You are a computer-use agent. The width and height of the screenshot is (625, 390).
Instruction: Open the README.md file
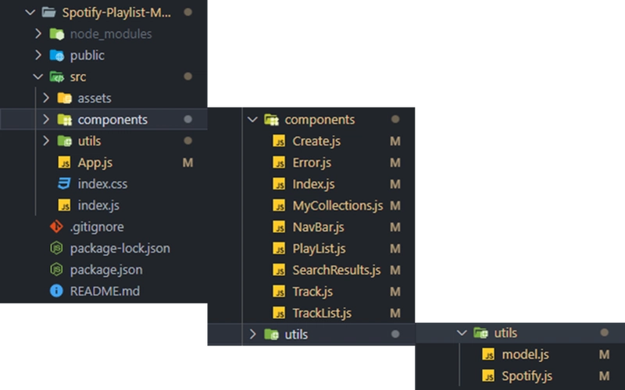(105, 291)
